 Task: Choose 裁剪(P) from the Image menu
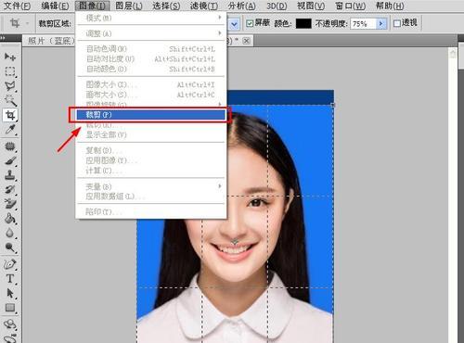(x=151, y=115)
